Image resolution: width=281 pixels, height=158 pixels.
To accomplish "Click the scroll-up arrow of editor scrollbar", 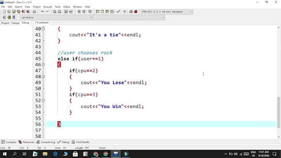I will click(279, 28).
